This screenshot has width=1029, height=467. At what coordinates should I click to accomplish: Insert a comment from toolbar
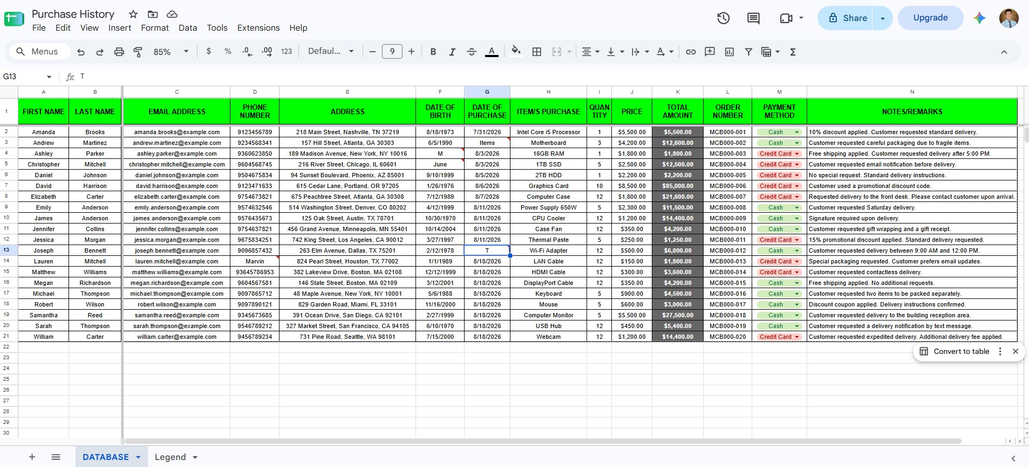[710, 52]
